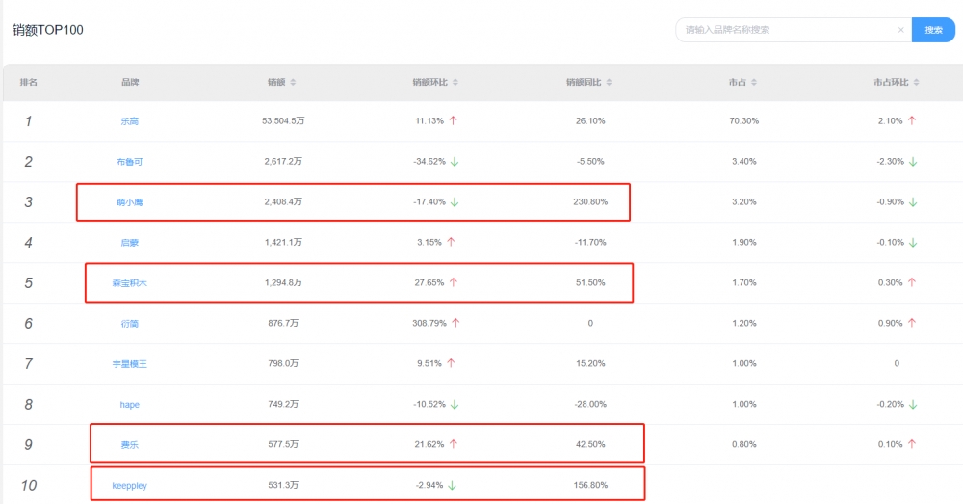Clear search box with the × icon
Image resolution: width=963 pixels, height=504 pixels.
900,30
